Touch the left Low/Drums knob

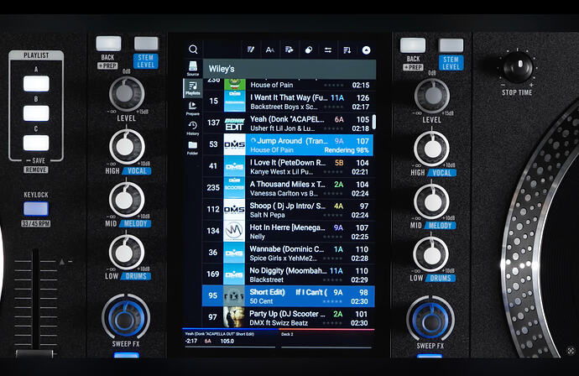point(126,253)
